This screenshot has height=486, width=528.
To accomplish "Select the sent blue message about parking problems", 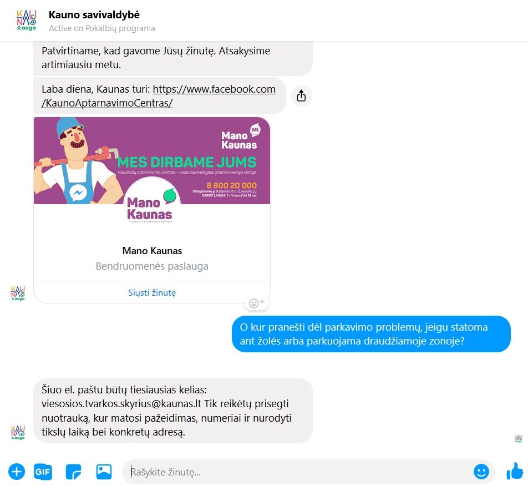I will tap(370, 335).
